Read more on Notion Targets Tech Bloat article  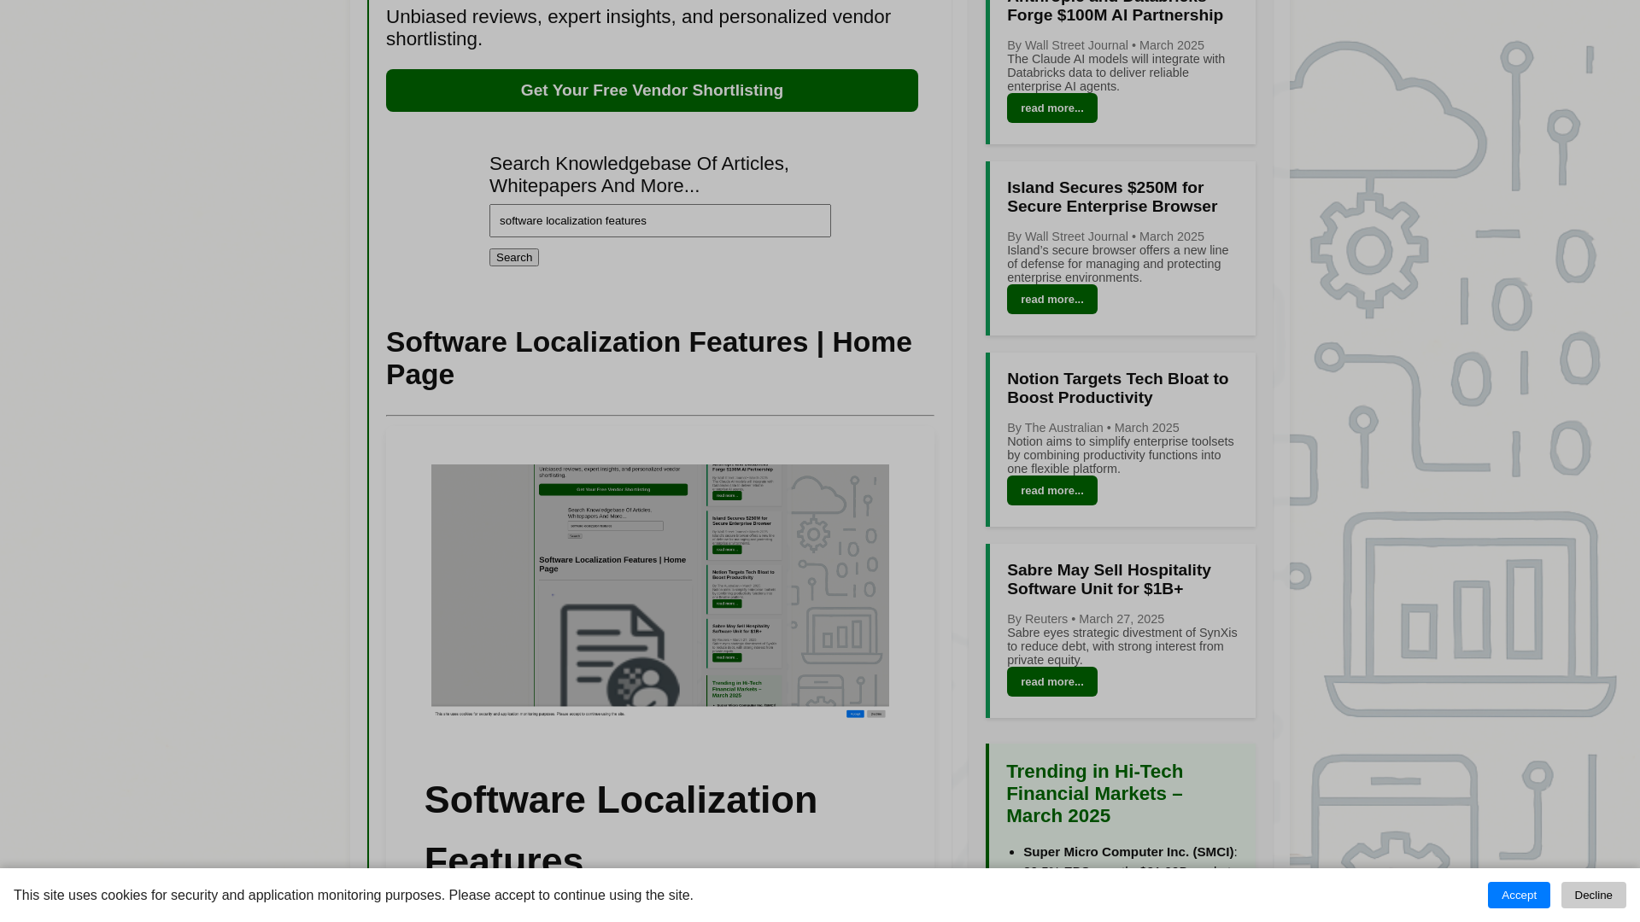click(x=1051, y=491)
